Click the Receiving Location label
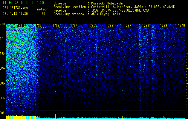The image size is (188, 119). click(x=70, y=7)
